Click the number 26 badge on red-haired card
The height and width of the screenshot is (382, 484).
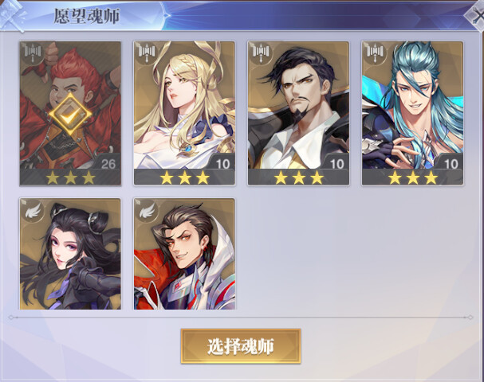(108, 164)
